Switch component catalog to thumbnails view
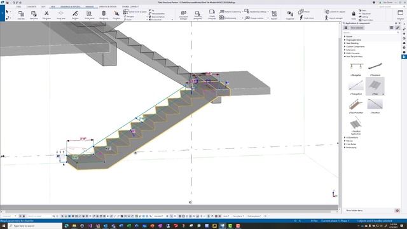This screenshot has width=407, height=229. pyautogui.click(x=346, y=28)
